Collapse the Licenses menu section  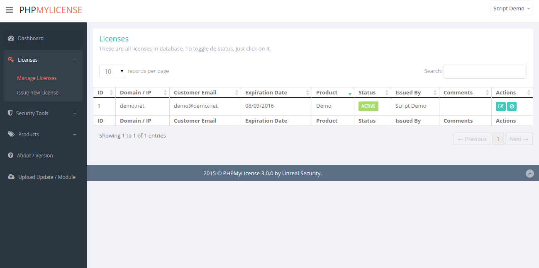[75, 60]
